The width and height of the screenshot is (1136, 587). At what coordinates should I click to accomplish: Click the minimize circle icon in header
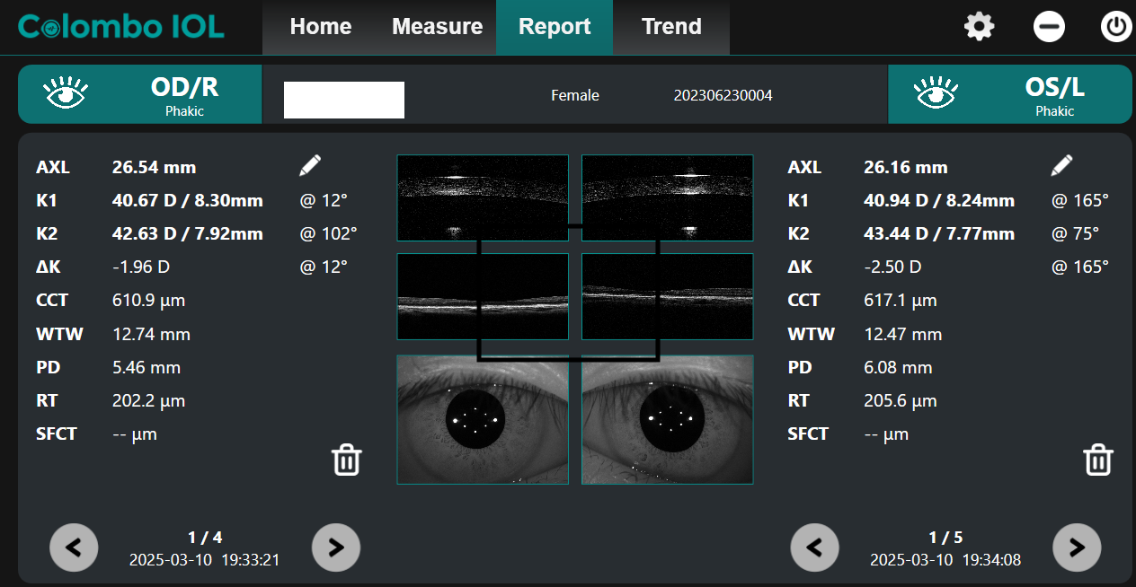(x=1049, y=27)
